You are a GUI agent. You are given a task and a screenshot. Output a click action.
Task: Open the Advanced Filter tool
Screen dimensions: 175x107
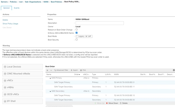point(61,70)
